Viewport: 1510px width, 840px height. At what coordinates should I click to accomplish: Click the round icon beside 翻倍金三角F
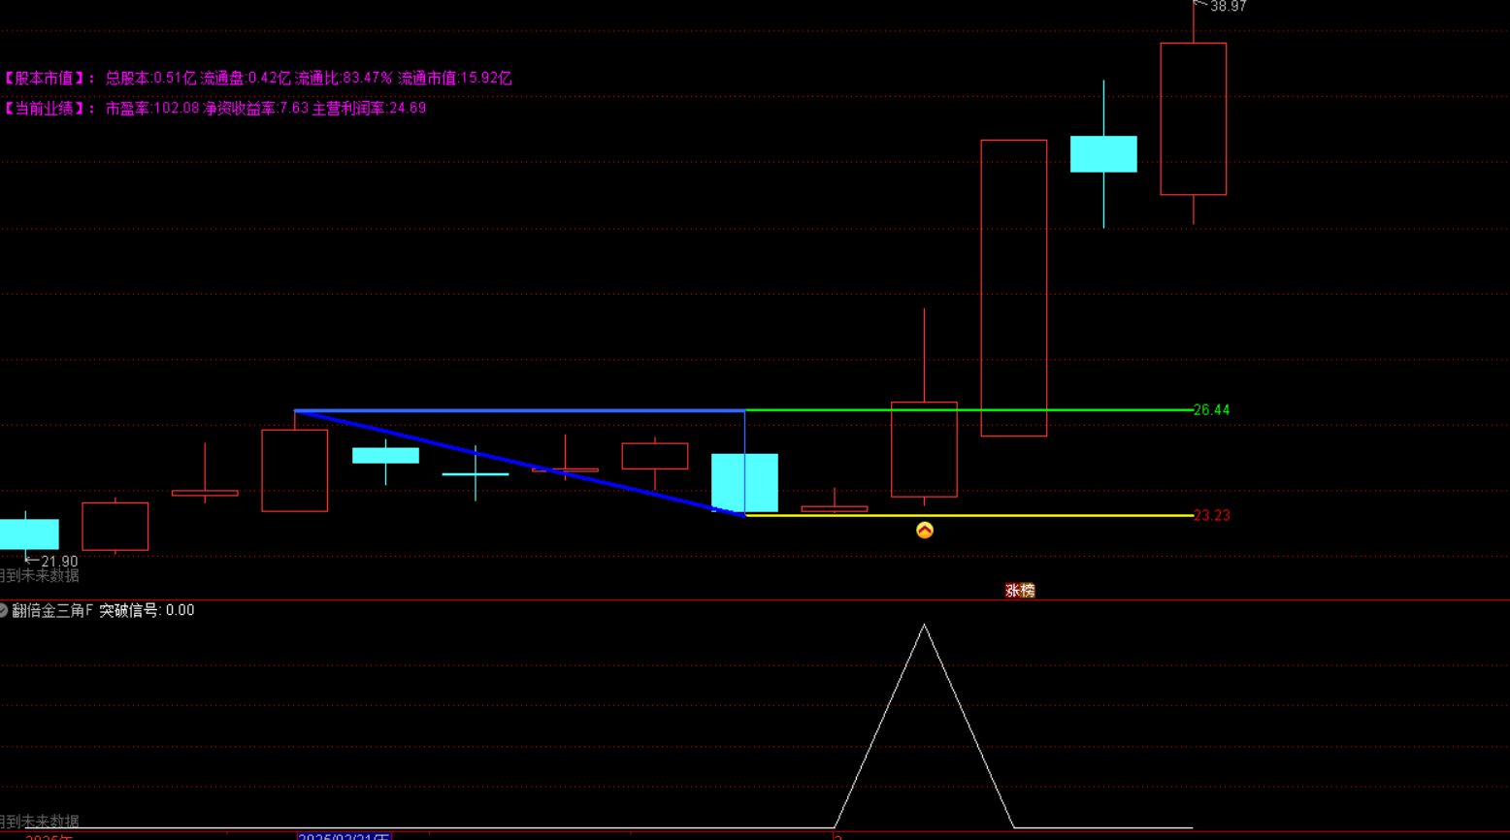click(3, 610)
